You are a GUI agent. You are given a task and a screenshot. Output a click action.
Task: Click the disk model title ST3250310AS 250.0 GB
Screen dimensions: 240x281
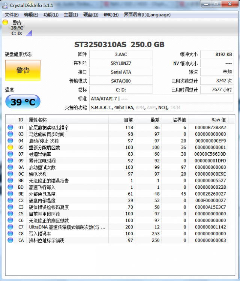click(x=119, y=45)
